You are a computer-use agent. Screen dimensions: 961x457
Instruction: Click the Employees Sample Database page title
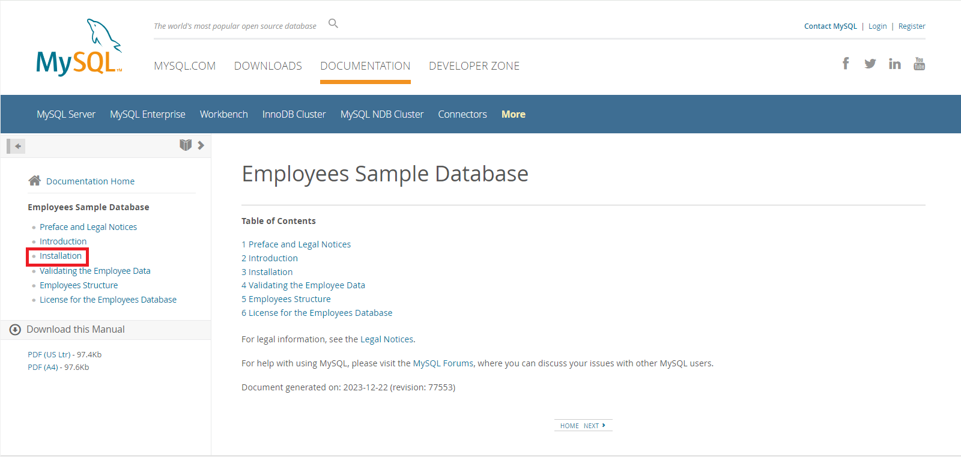click(x=385, y=174)
